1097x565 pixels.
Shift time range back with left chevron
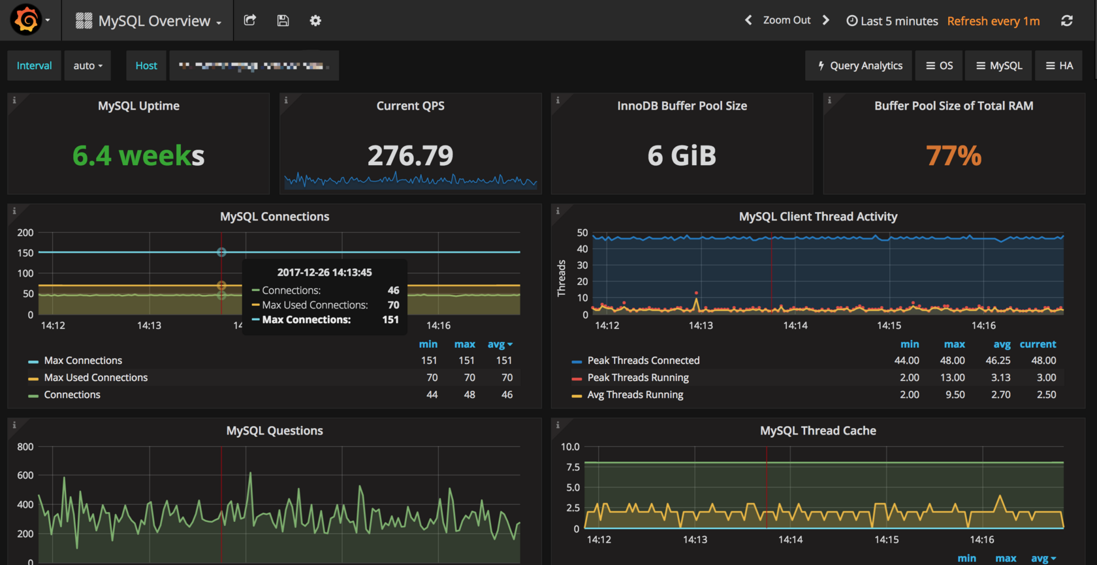[x=748, y=20]
